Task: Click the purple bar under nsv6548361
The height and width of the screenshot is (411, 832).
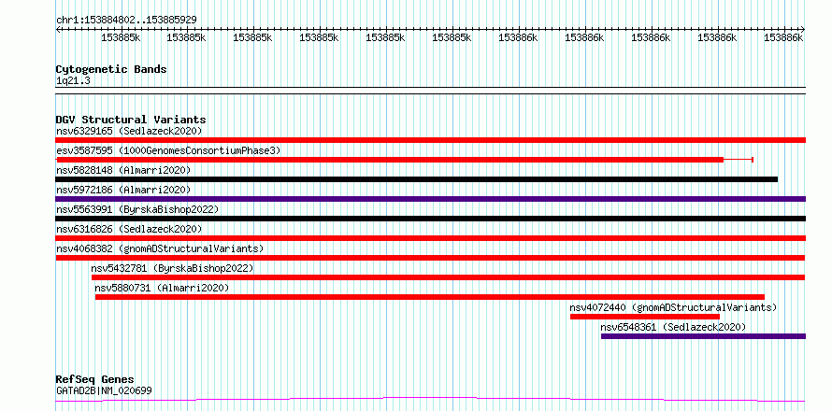Action: tap(704, 336)
